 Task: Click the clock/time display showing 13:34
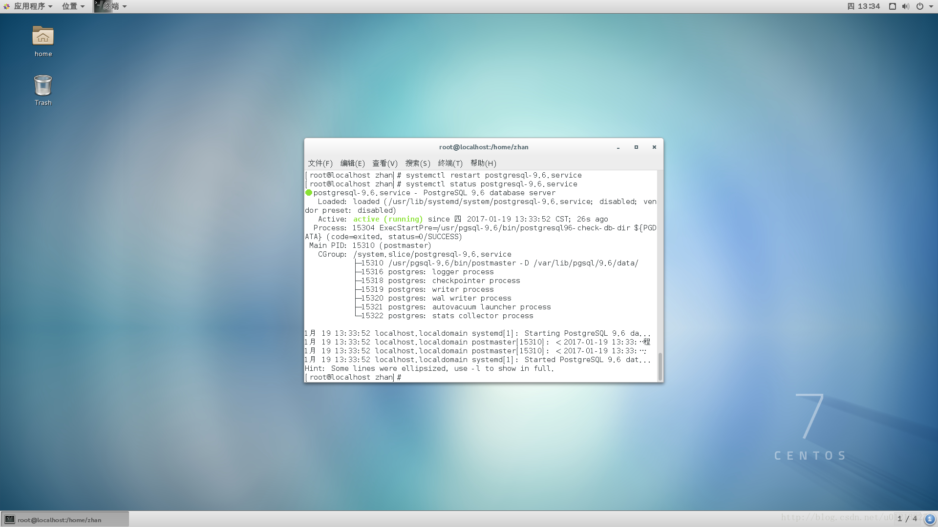(864, 6)
